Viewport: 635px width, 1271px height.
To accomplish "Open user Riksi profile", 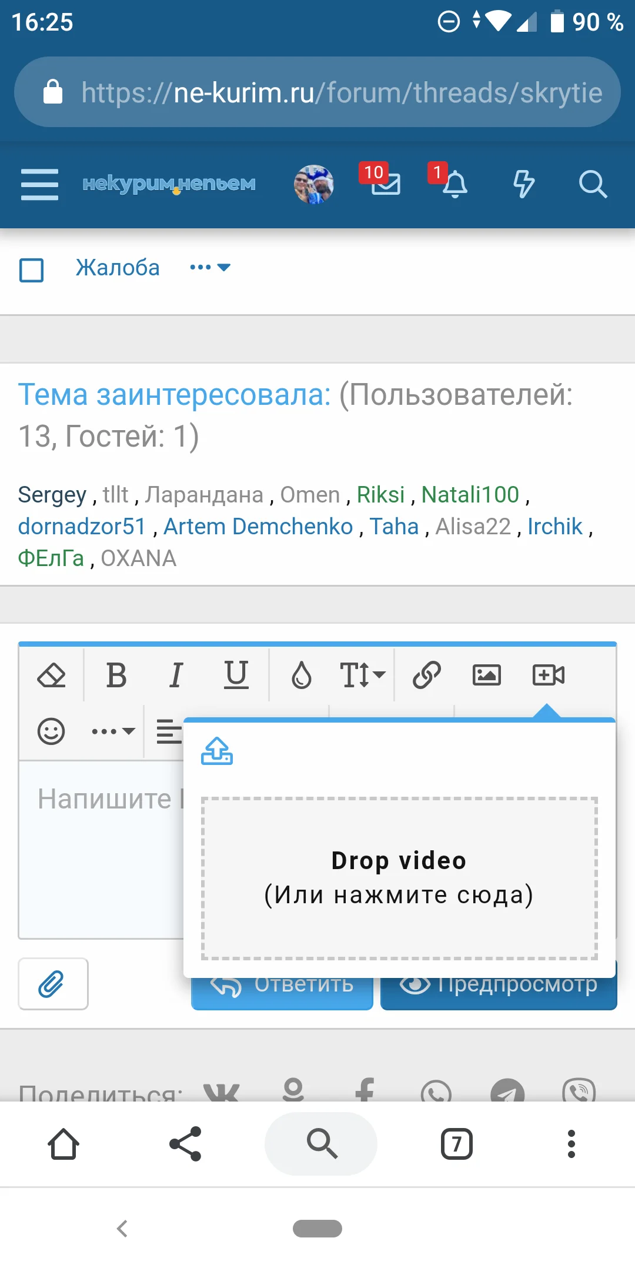I will point(381,495).
